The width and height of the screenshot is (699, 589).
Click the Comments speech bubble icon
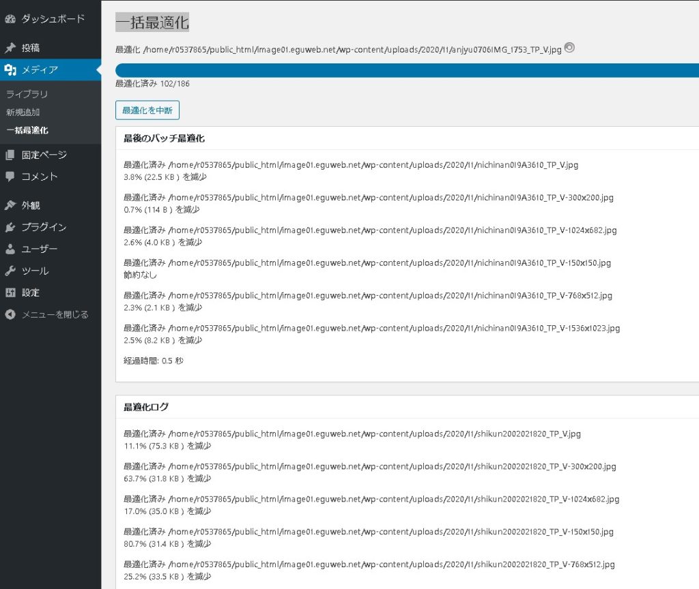(10, 177)
